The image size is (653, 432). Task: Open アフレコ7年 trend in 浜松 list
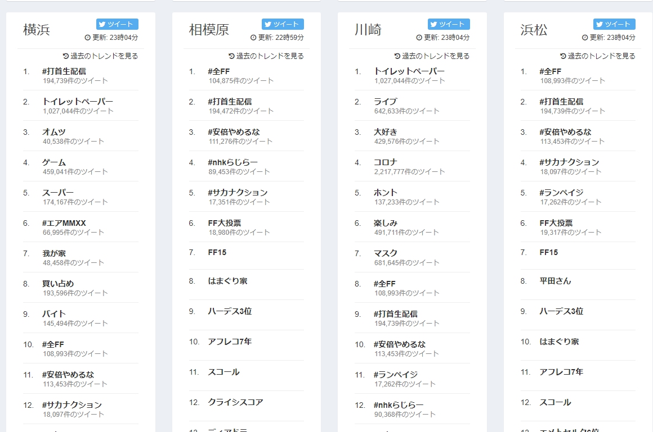point(561,372)
